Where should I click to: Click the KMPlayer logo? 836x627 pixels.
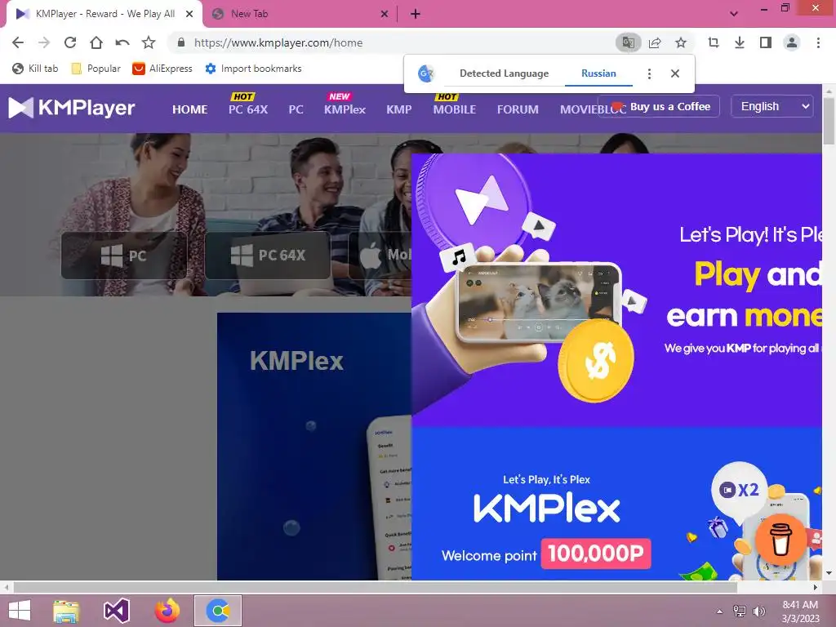[72, 108]
